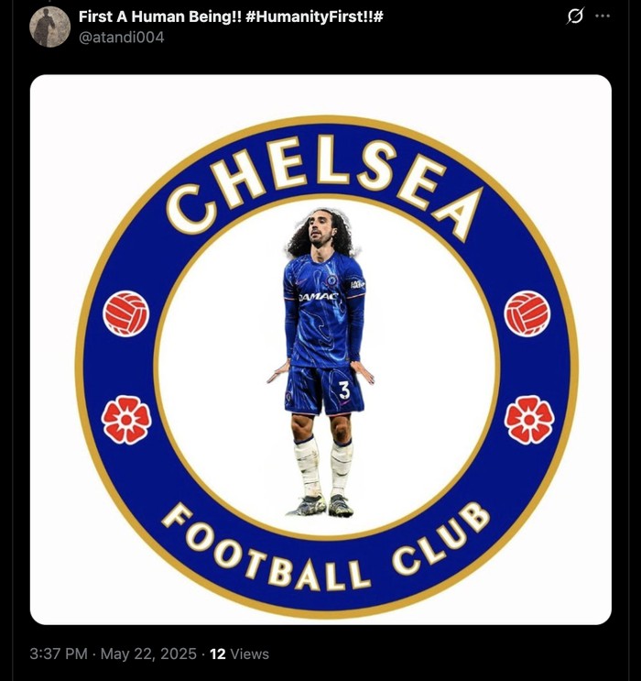Image resolution: width=641 pixels, height=681 pixels.
Task: Click the 12 Views counter
Action: pos(239,654)
